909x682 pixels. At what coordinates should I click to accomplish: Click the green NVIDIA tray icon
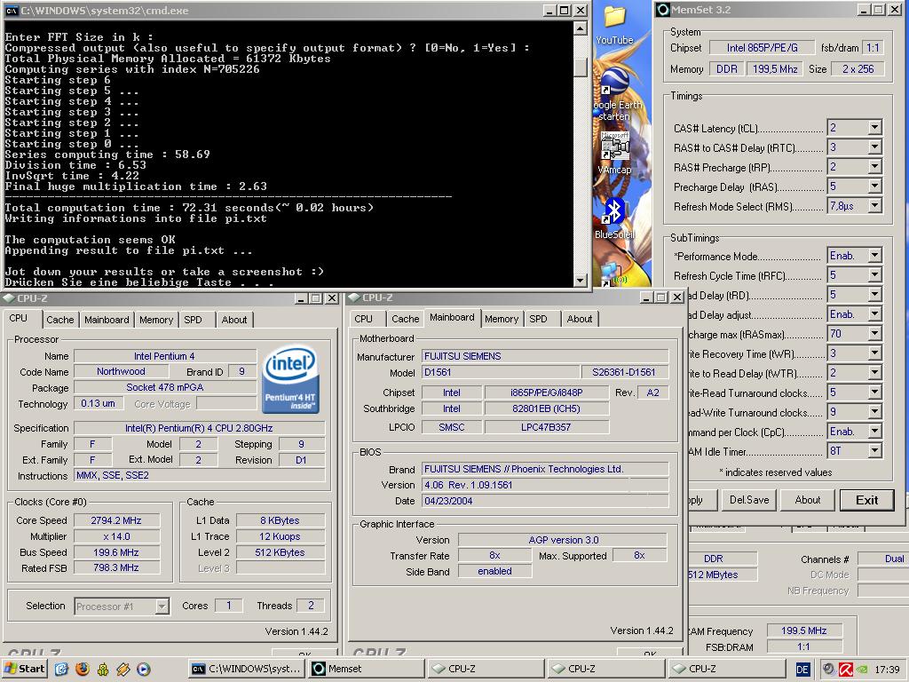point(862,670)
